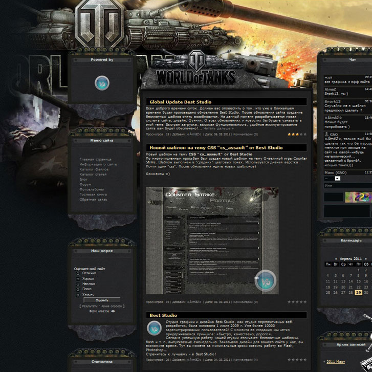Select the Неплохо poll option

(x=78, y=284)
